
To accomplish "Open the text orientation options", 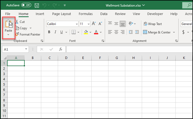I will point(132,23).
